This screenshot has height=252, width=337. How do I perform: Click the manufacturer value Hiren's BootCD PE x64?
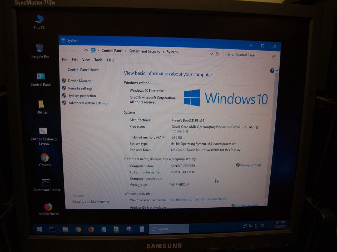(x=188, y=120)
